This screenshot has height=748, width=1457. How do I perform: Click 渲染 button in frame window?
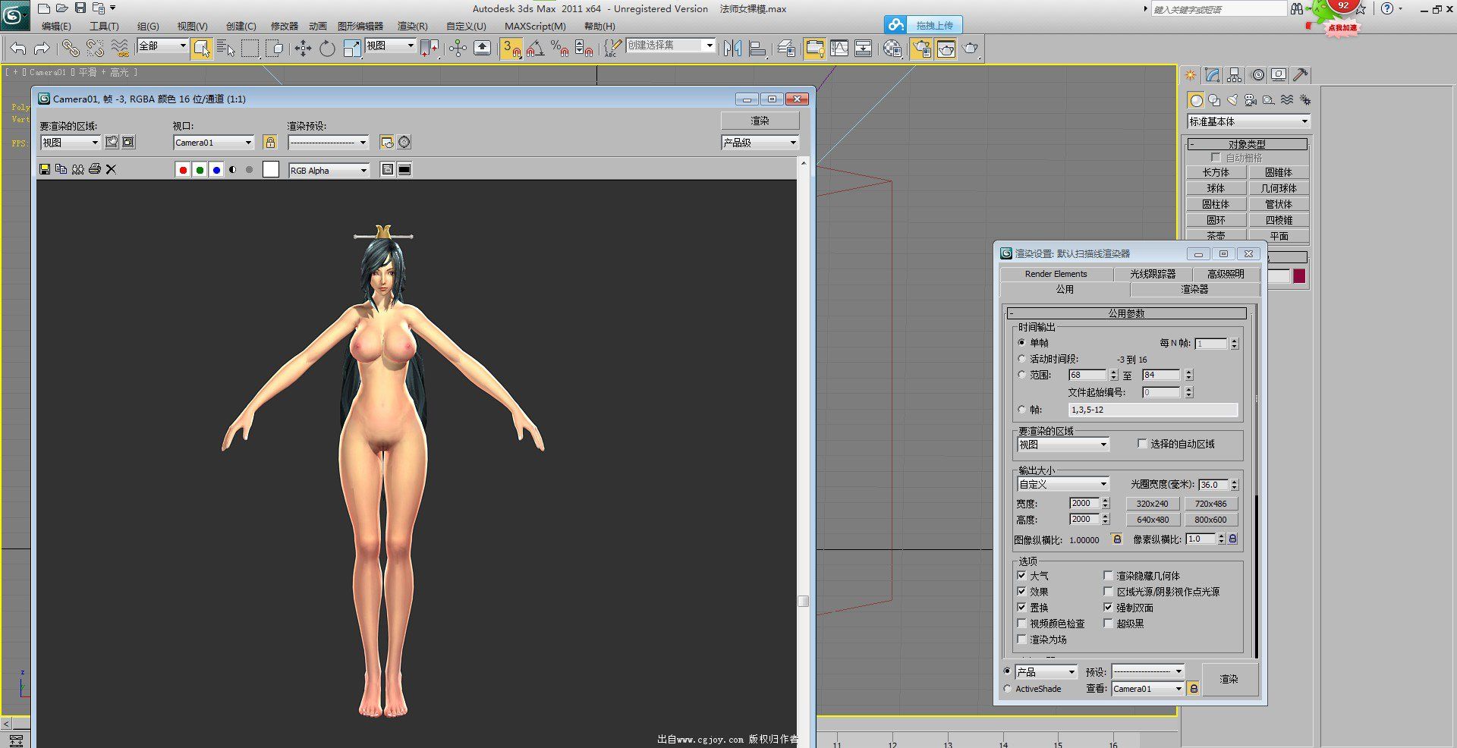click(760, 121)
